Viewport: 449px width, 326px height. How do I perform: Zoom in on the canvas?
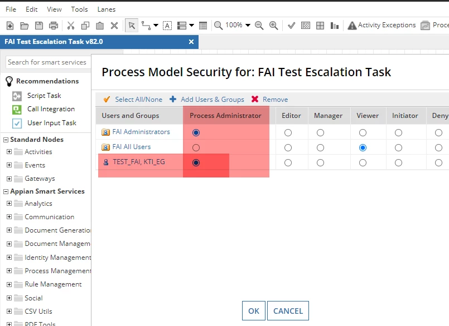click(273, 26)
